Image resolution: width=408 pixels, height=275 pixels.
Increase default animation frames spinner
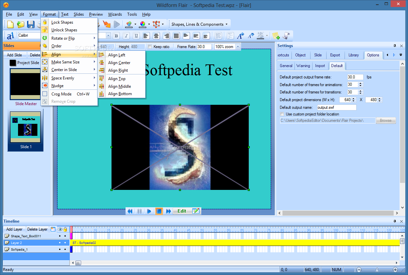pyautogui.click(x=361, y=83)
